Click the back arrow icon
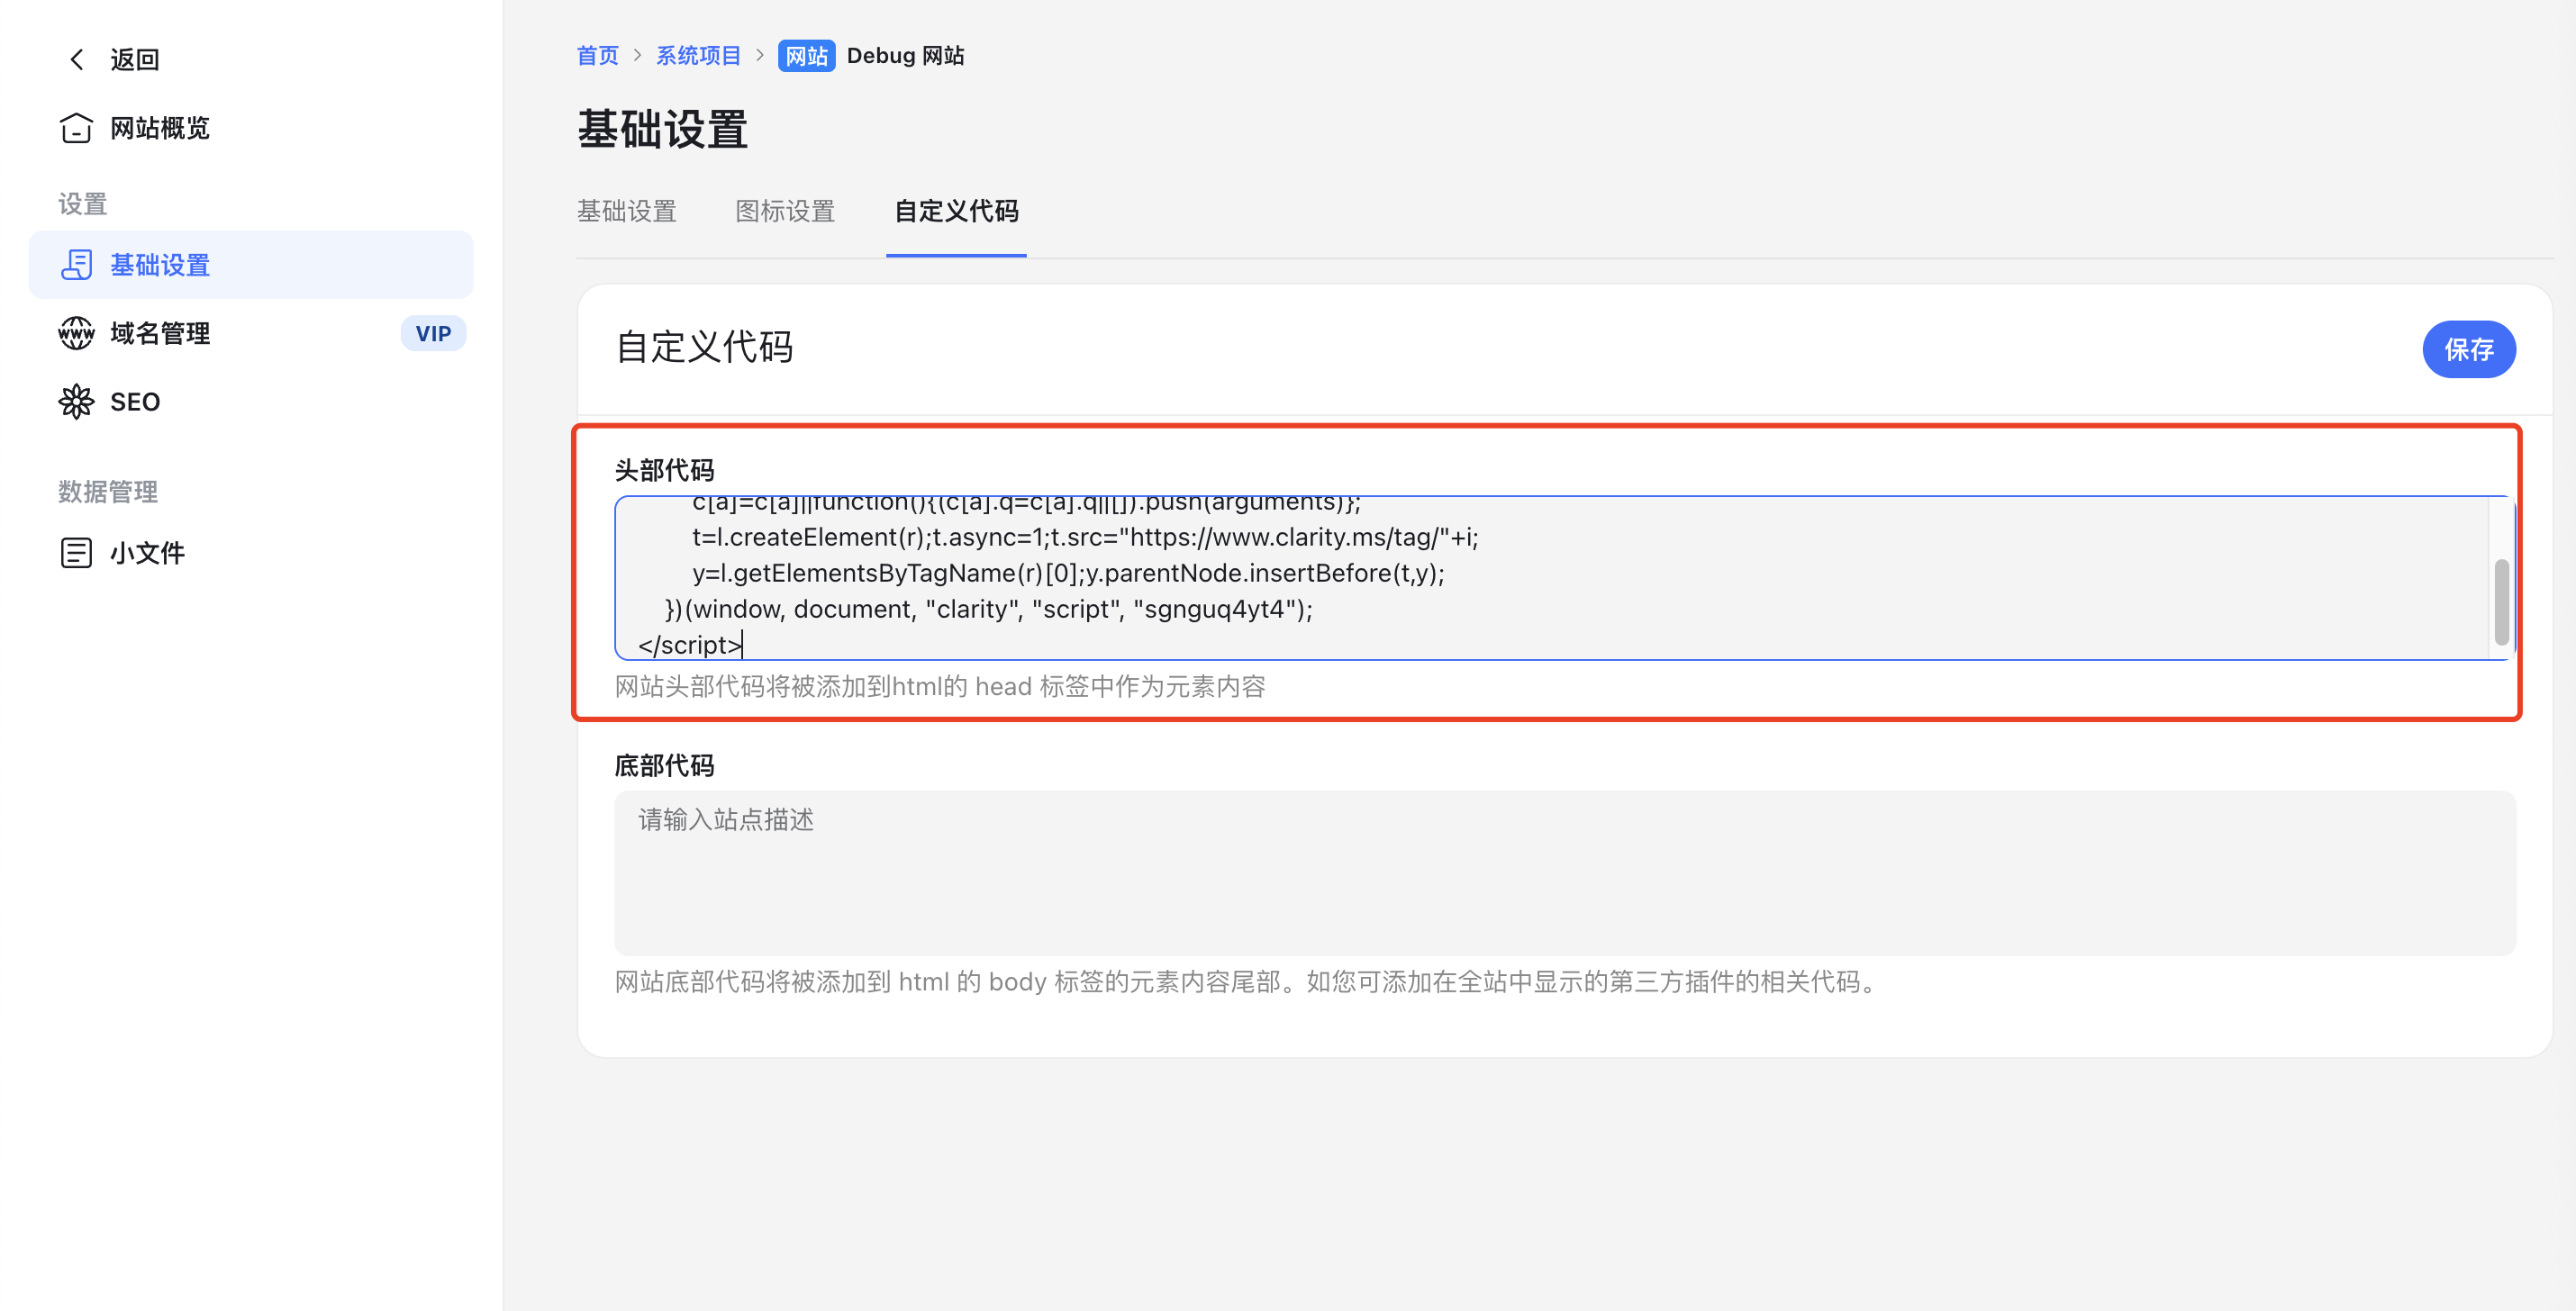Image resolution: width=2576 pixels, height=1311 pixels. coord(77,60)
